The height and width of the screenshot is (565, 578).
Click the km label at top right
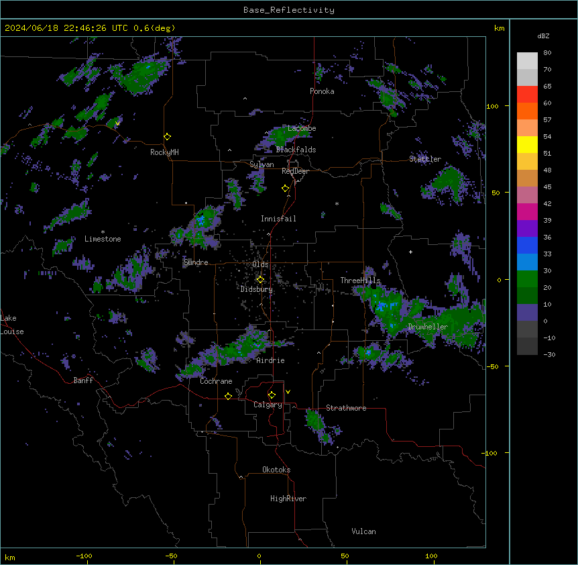click(499, 28)
